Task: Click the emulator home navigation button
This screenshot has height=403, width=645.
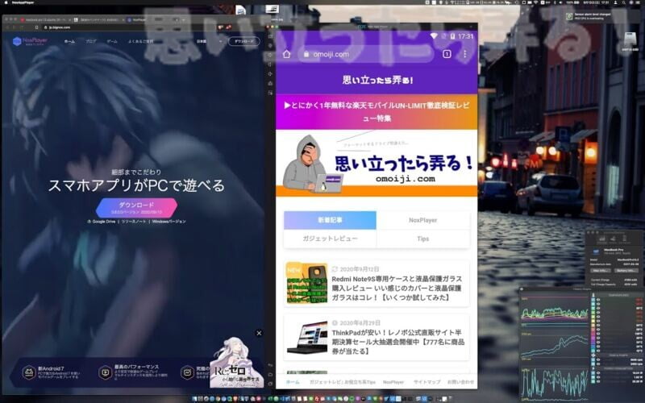Action: pos(270,375)
